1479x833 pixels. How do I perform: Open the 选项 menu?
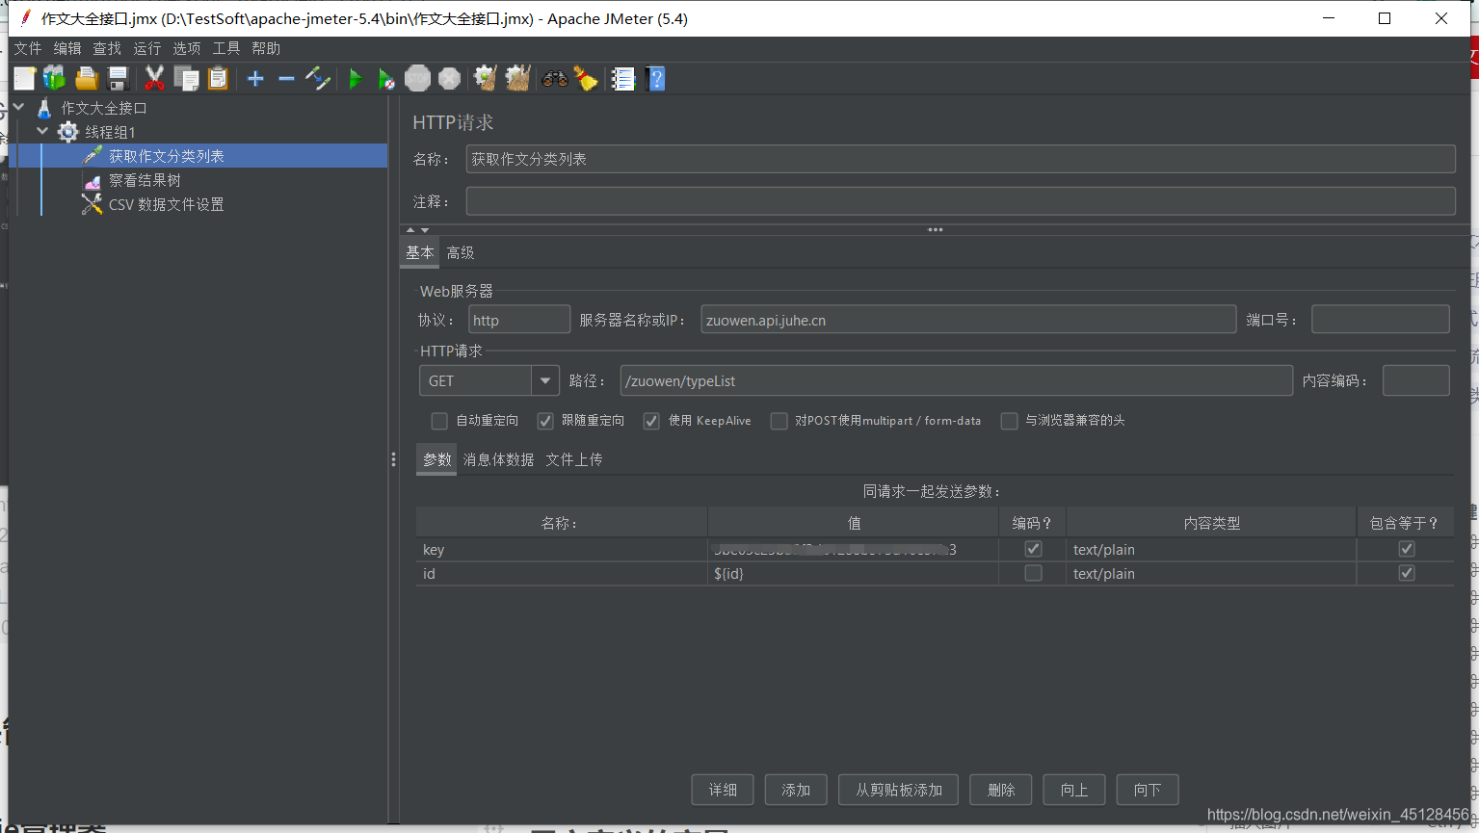187,48
